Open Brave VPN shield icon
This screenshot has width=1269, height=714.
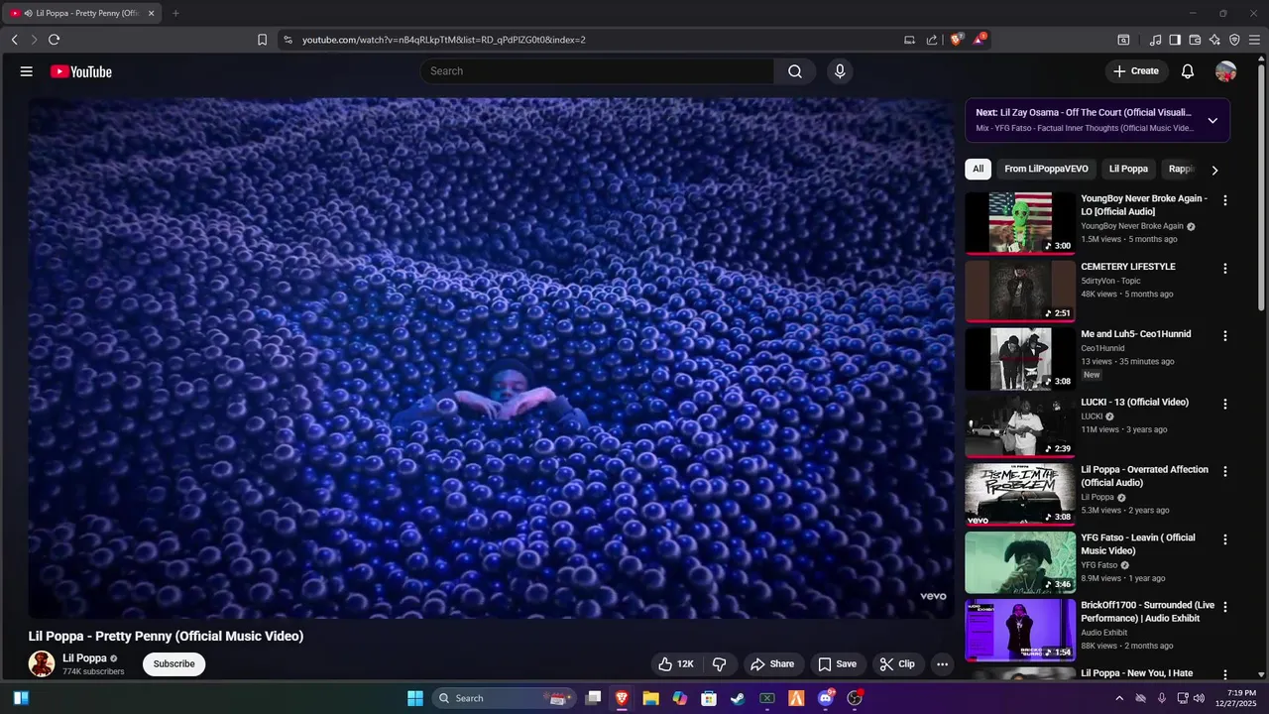coord(1234,40)
